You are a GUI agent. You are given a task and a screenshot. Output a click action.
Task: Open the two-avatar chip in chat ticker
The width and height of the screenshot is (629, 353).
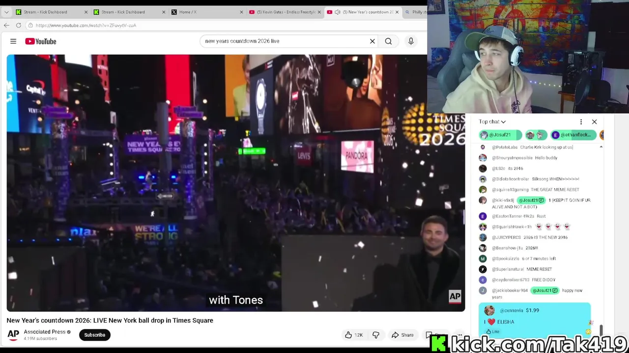point(536,135)
